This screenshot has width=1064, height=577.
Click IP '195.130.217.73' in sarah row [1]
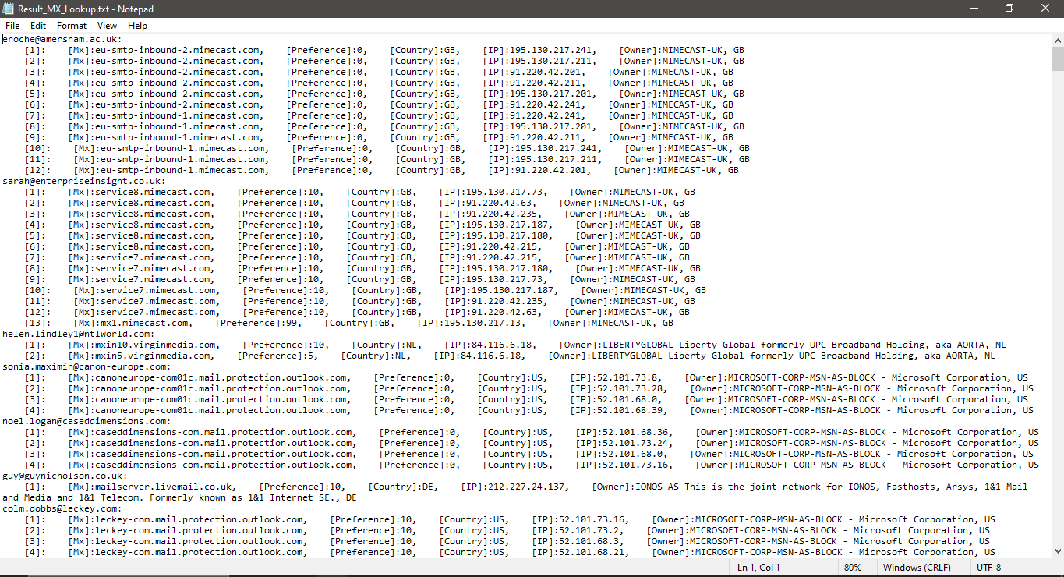pyautogui.click(x=504, y=192)
